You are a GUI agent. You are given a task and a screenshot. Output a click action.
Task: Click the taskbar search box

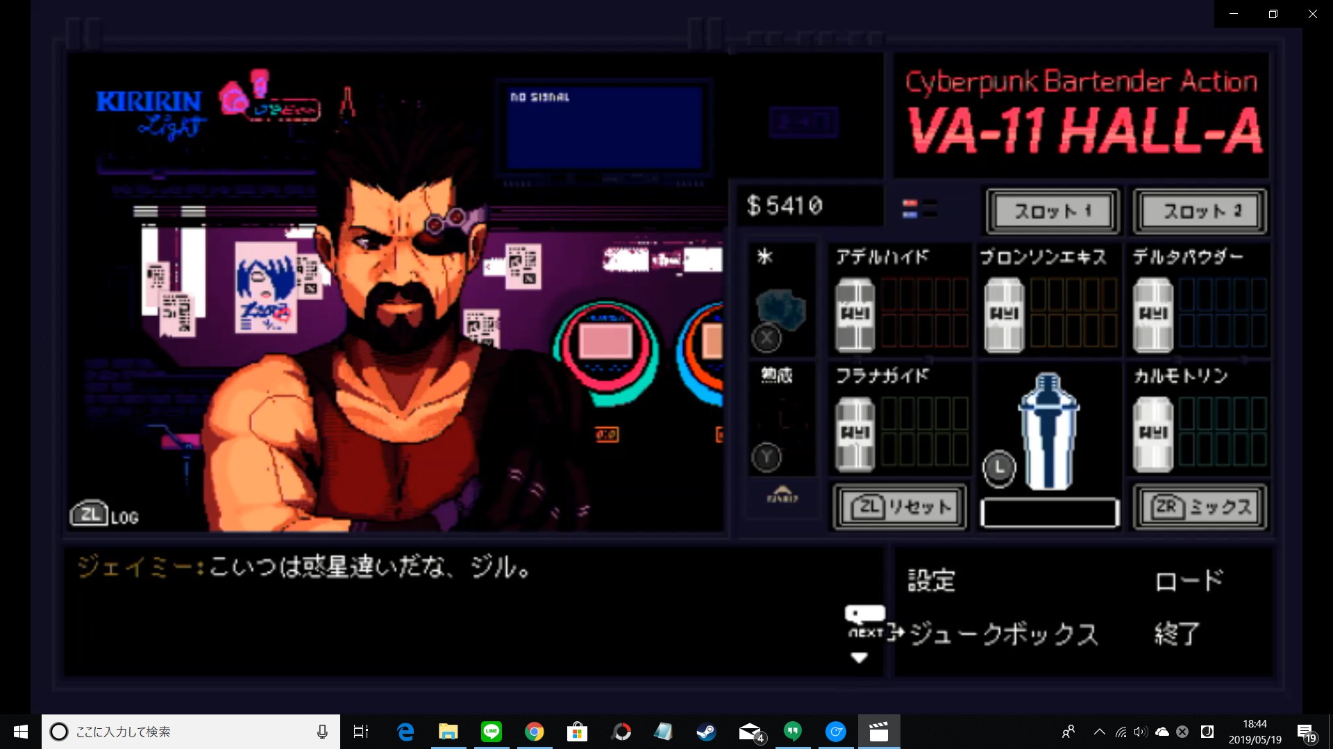pos(191,732)
